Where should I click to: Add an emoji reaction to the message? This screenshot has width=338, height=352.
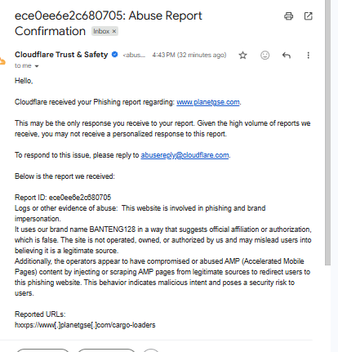(x=265, y=56)
